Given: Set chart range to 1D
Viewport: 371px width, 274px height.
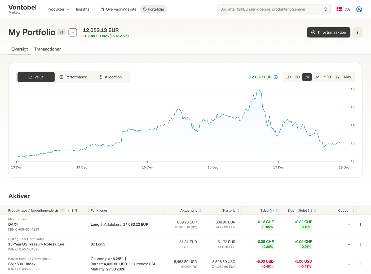Looking at the screenshot, I should click(x=288, y=77).
